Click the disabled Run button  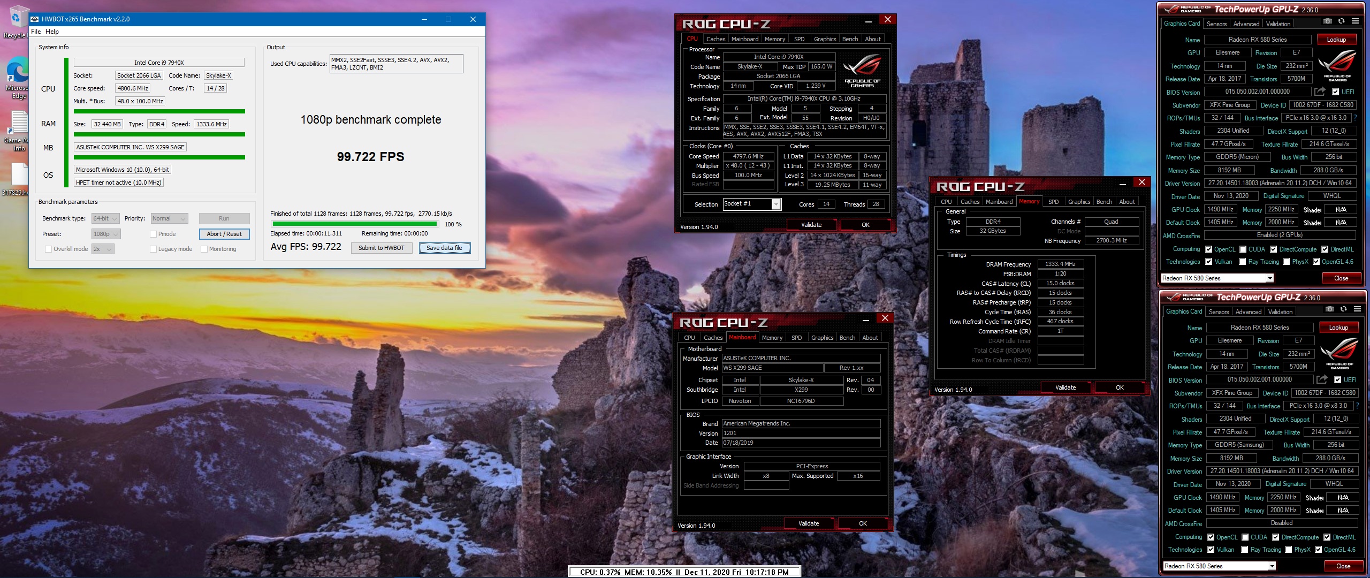coord(224,218)
